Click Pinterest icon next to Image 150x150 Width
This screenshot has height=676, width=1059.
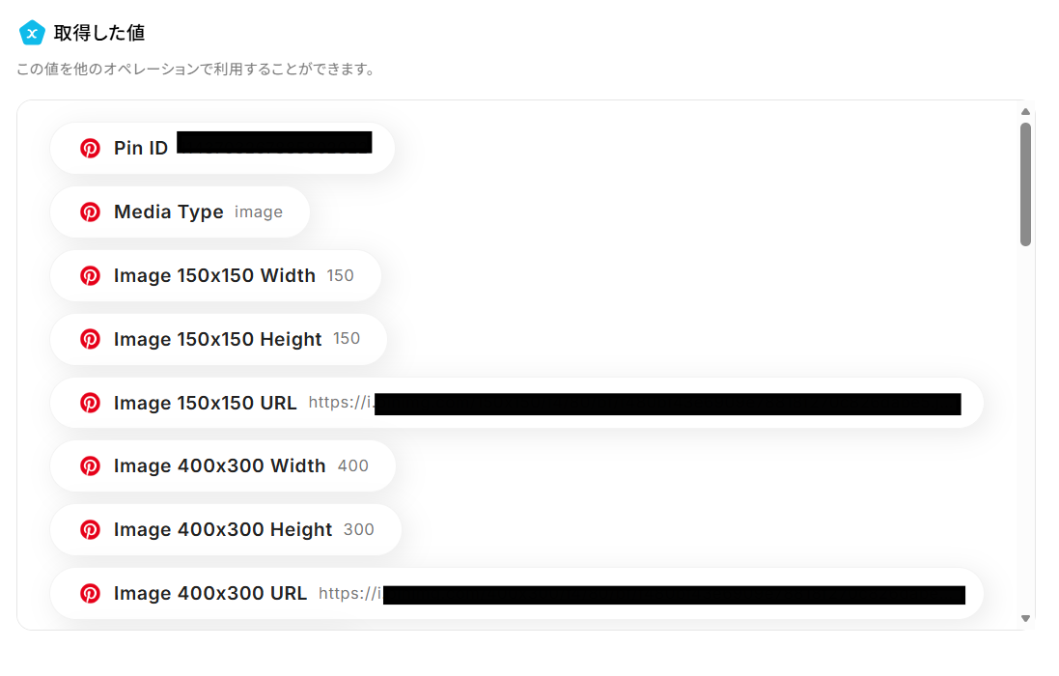90,275
